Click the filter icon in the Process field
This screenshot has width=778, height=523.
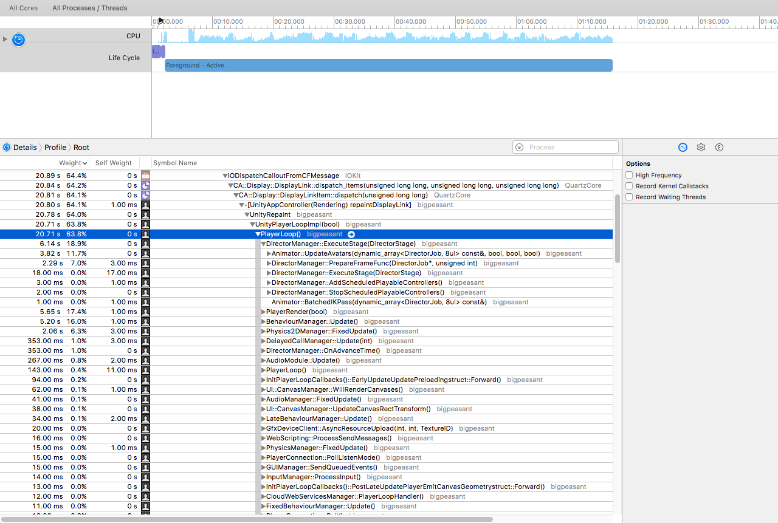point(520,147)
